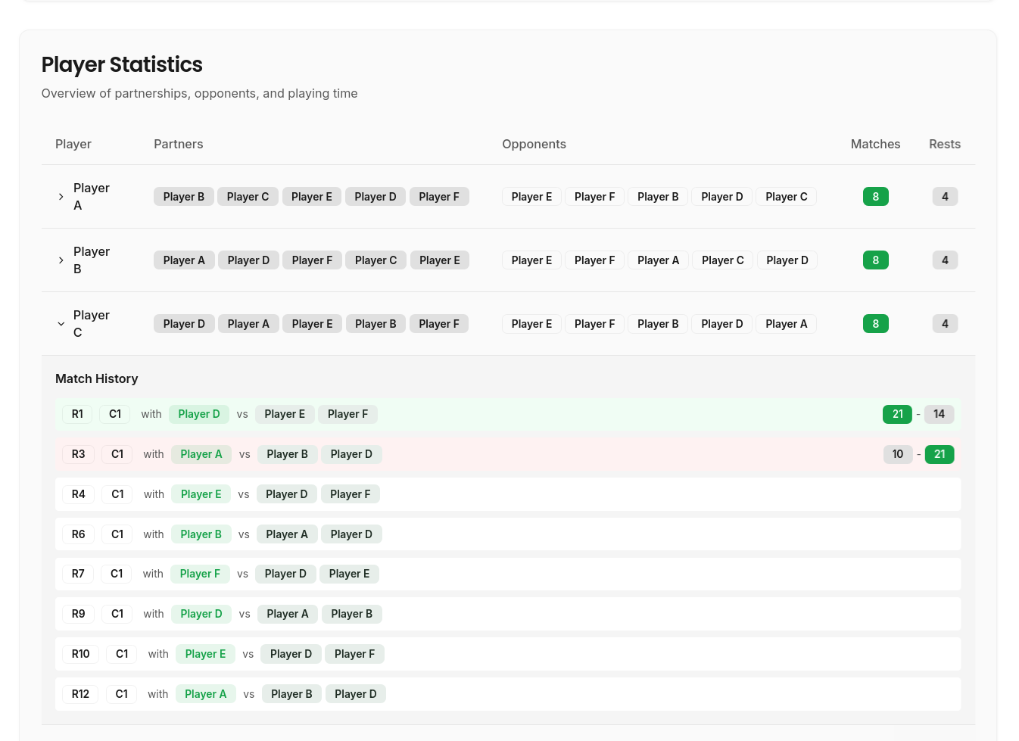1019x741 pixels.
Task: Click the Partners column header
Action: tap(179, 144)
